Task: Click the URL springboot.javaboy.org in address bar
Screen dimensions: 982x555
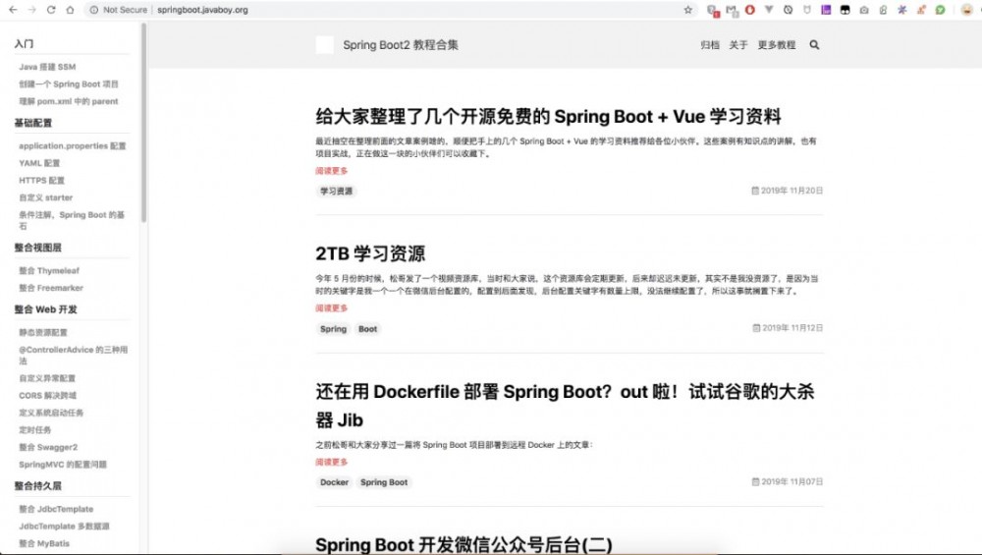Action: [x=202, y=10]
